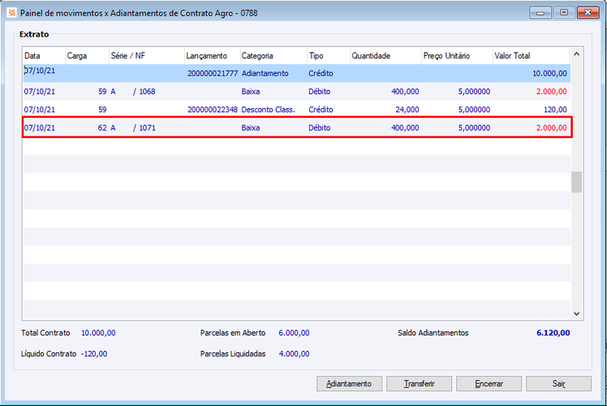
Task: Click the scroll down arrow in Extrato list
Action: coord(576,313)
